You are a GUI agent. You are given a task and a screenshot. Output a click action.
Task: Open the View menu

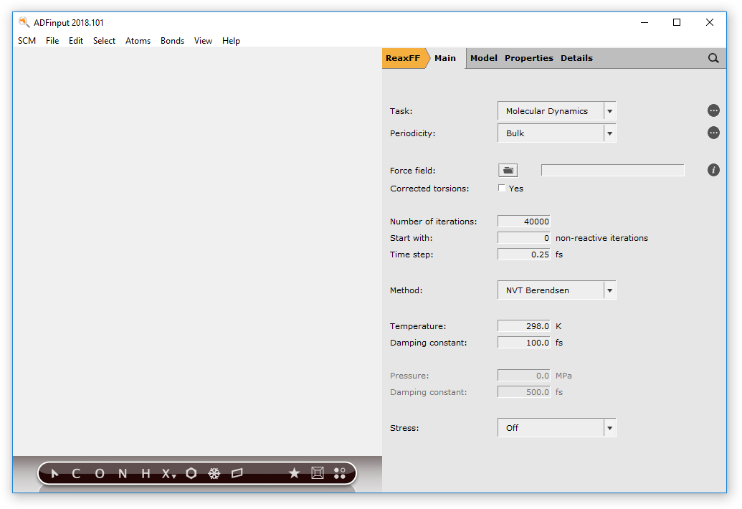203,41
